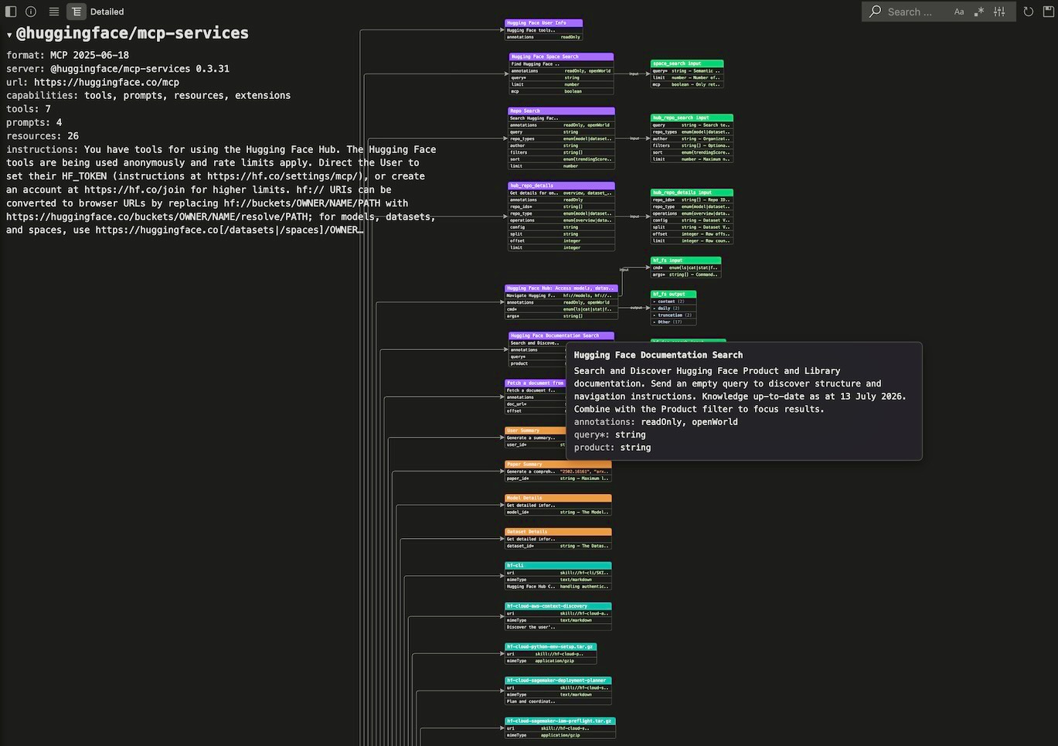Viewport: 1058px width, 746px height.
Task: Select the Repo Search node header
Action: (561, 111)
